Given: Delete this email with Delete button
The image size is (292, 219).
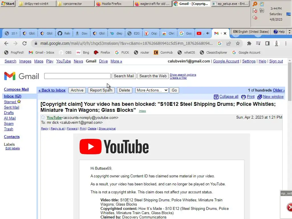Looking at the screenshot, I should click(x=124, y=90).
